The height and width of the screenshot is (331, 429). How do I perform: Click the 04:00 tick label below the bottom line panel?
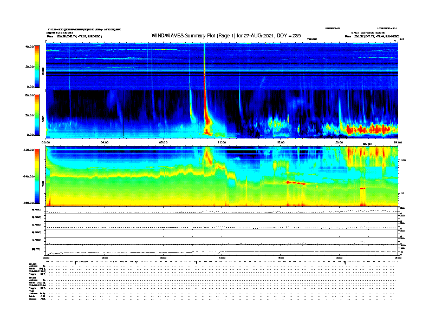[105, 257]
